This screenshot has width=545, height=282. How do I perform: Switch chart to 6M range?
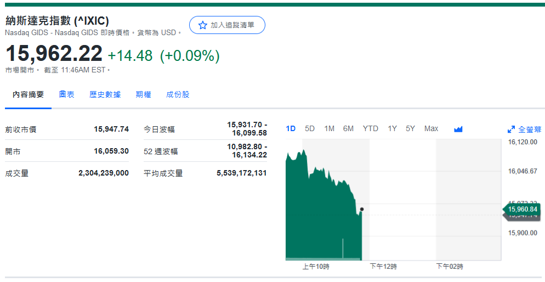[348, 128]
